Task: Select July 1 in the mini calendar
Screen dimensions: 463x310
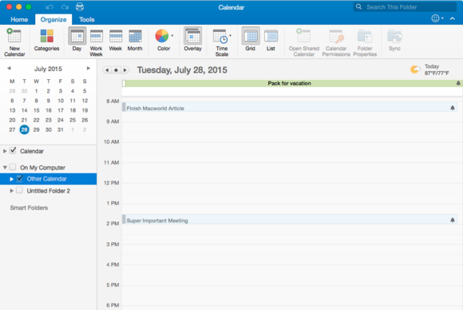Action: [x=36, y=91]
